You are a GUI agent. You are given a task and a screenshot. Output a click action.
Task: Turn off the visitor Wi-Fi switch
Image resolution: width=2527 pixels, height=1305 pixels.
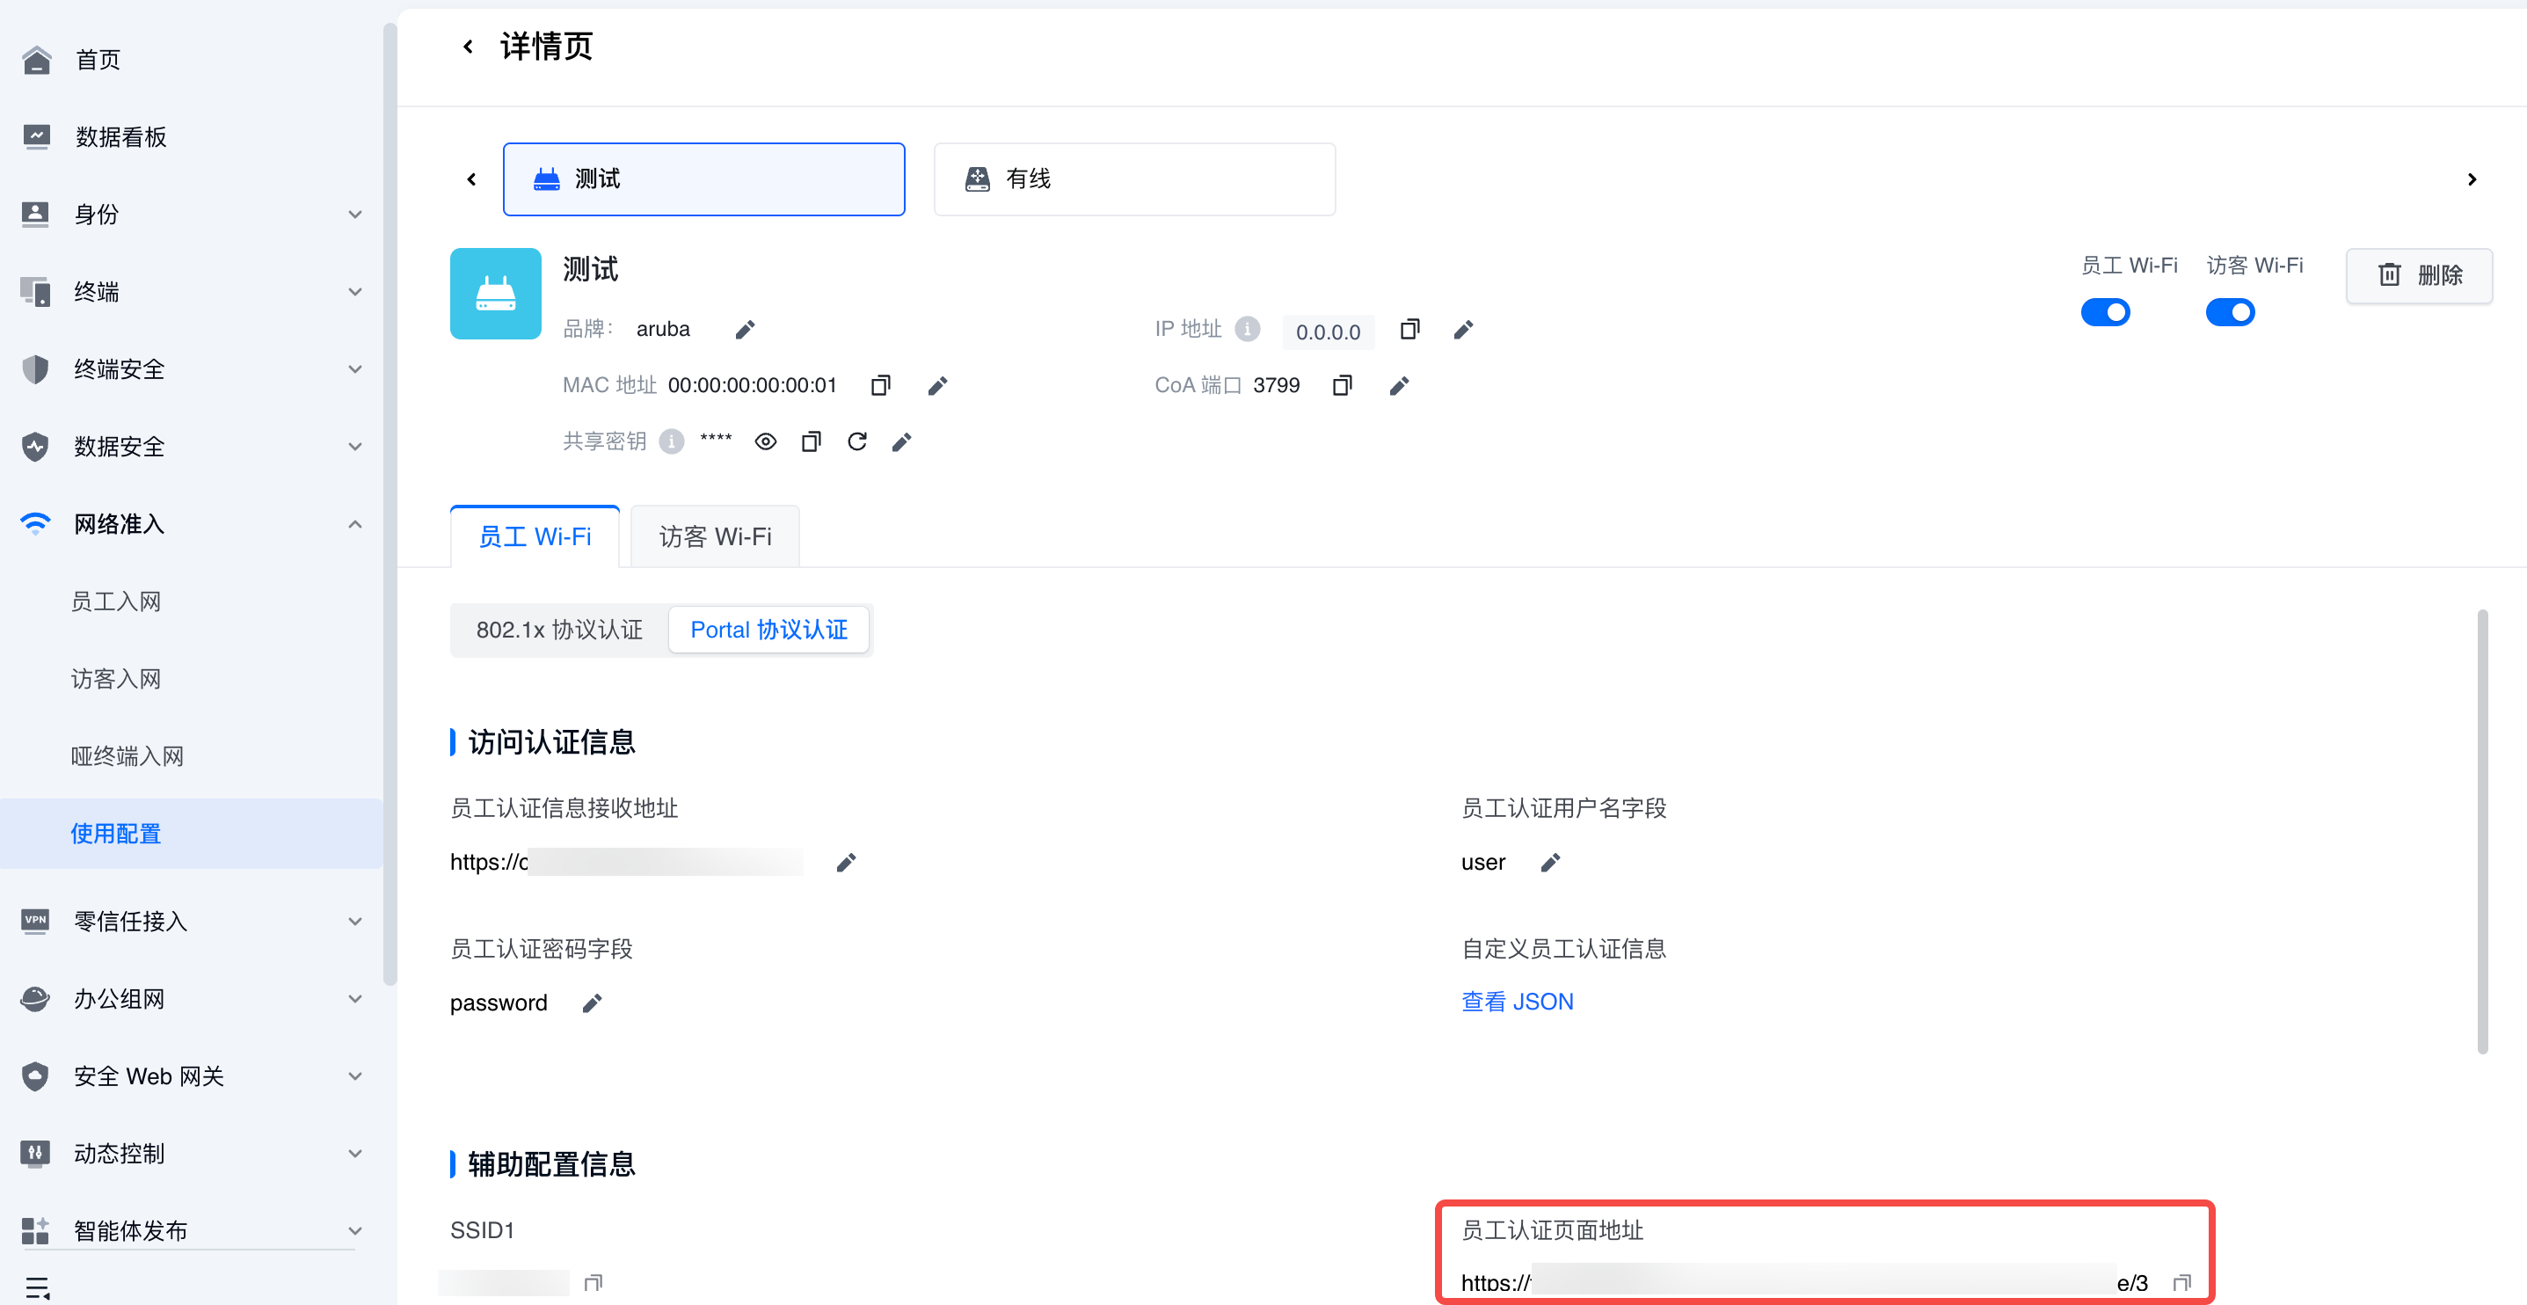tap(2229, 313)
